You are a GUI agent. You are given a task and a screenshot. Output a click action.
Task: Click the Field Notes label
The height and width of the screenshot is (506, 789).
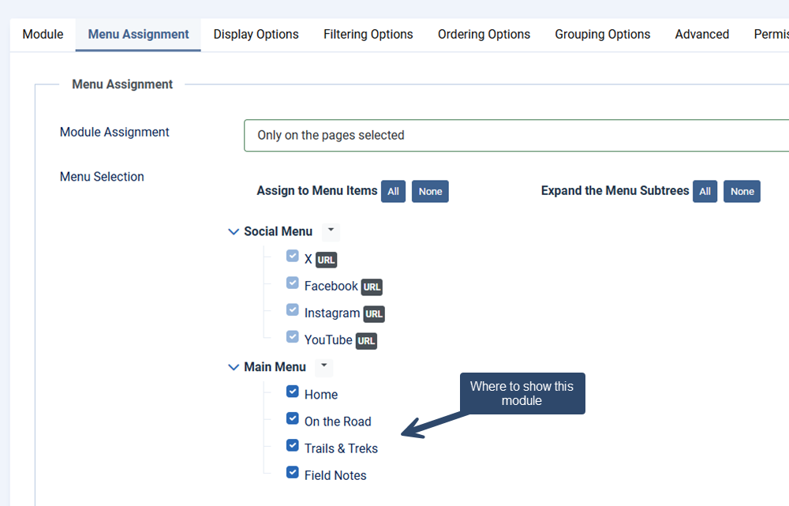[335, 475]
